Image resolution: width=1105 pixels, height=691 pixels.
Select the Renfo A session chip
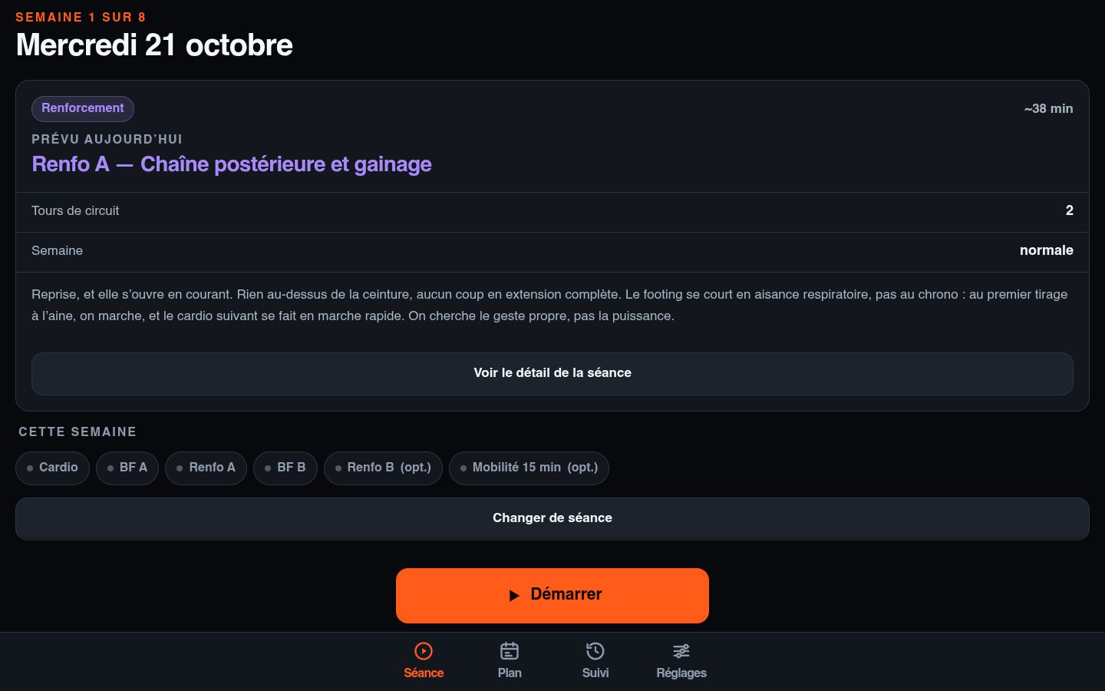click(206, 468)
